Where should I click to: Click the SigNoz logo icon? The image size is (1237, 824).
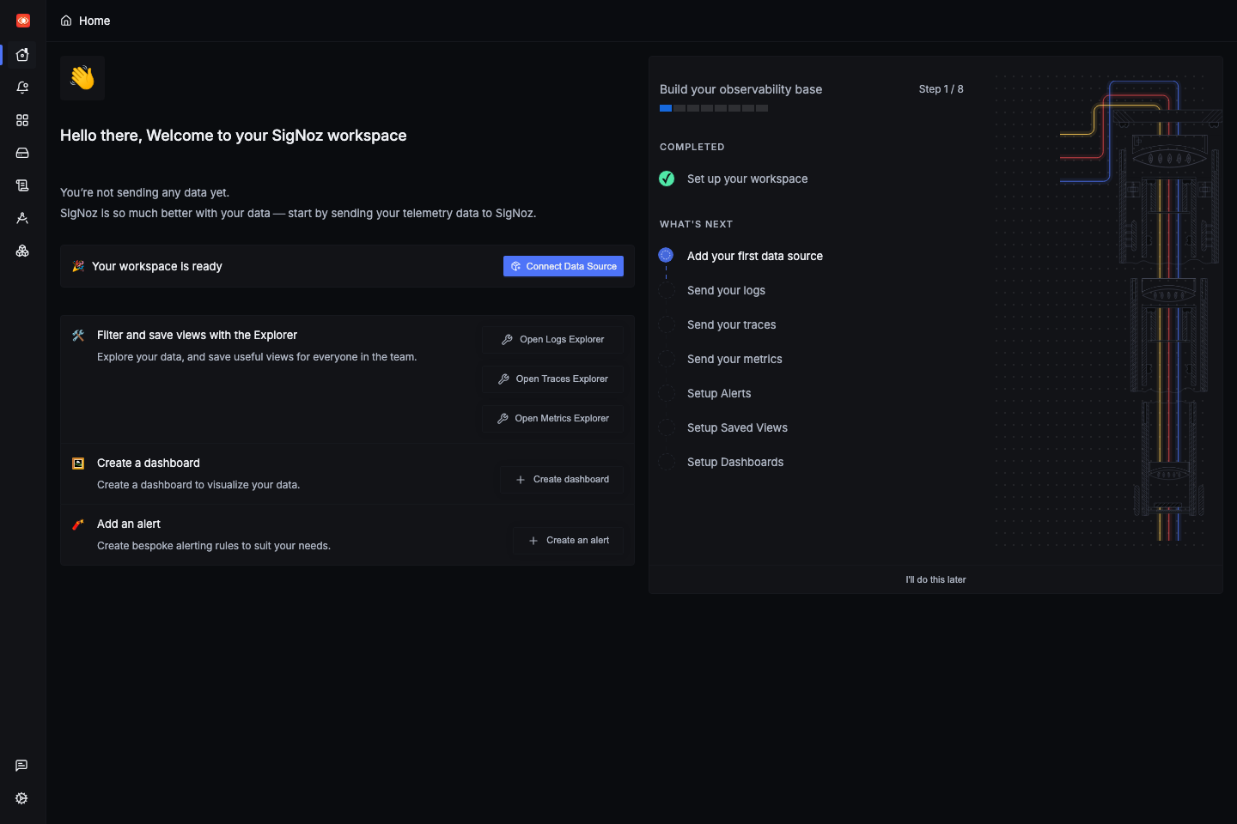coord(23,21)
